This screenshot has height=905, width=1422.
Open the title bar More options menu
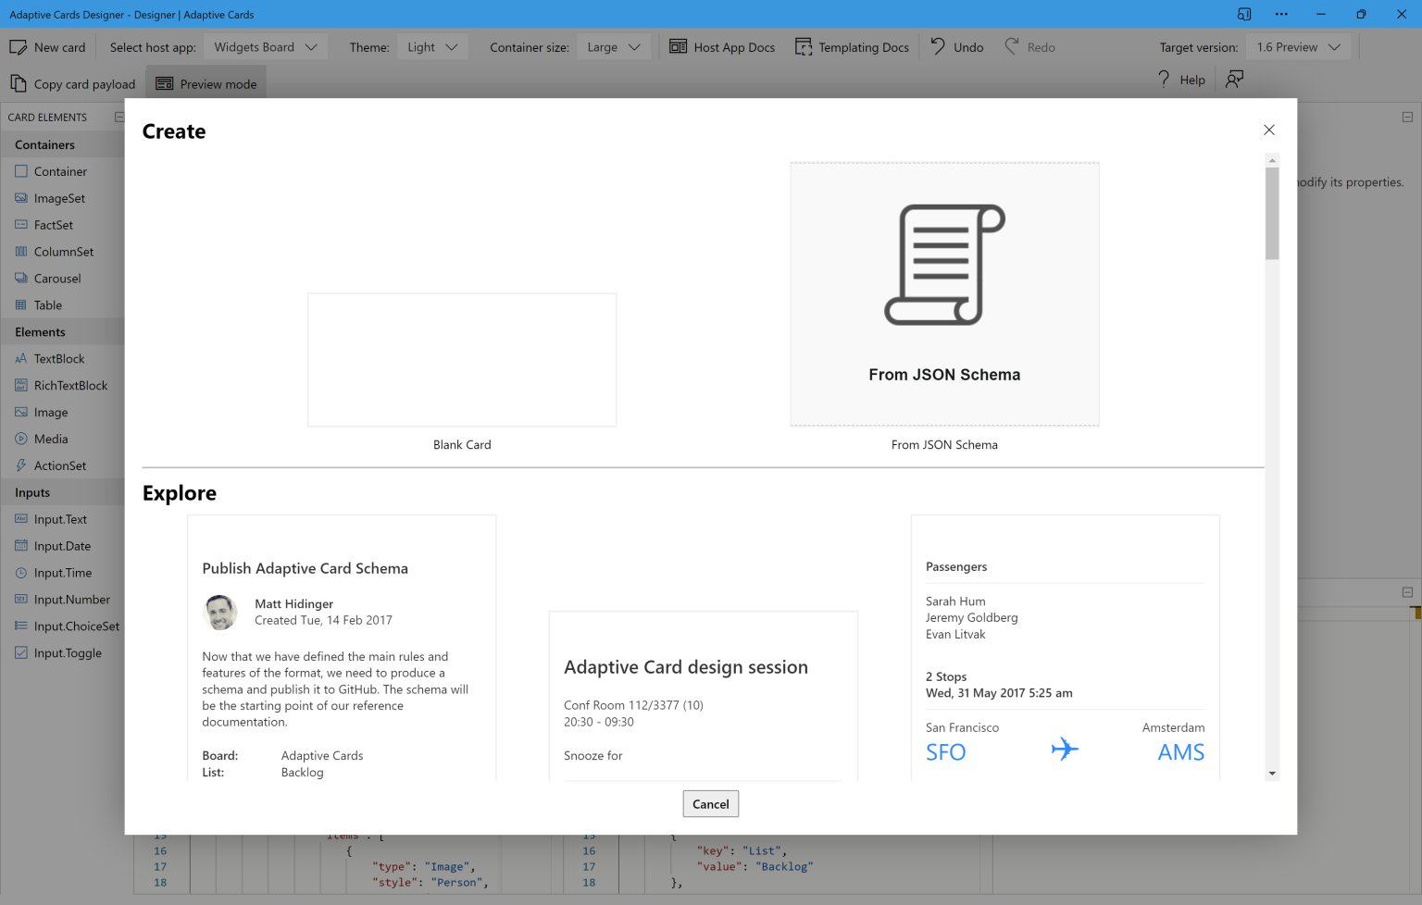pyautogui.click(x=1281, y=14)
